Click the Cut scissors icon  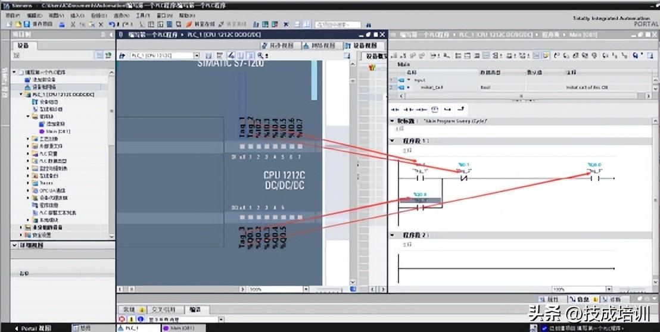pyautogui.click(x=73, y=24)
